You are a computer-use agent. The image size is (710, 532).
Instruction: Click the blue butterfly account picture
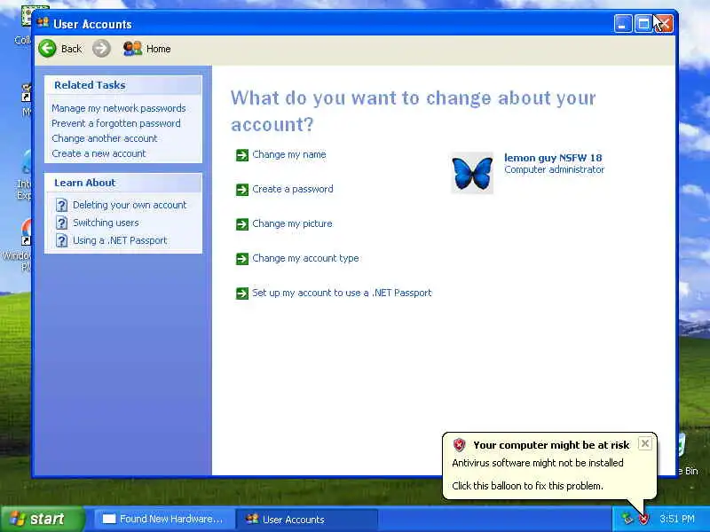point(472,173)
